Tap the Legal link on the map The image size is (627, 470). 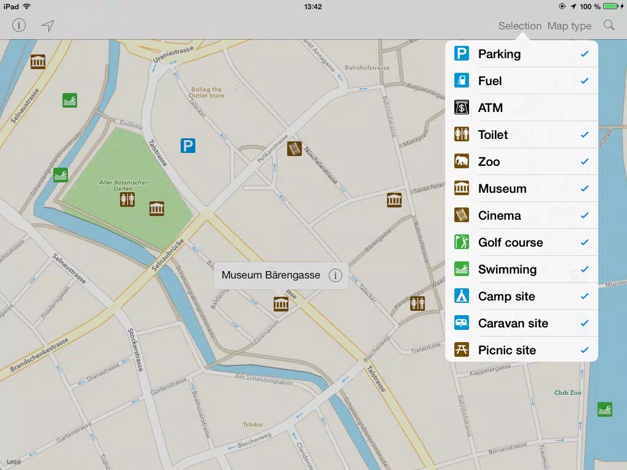click(13, 462)
